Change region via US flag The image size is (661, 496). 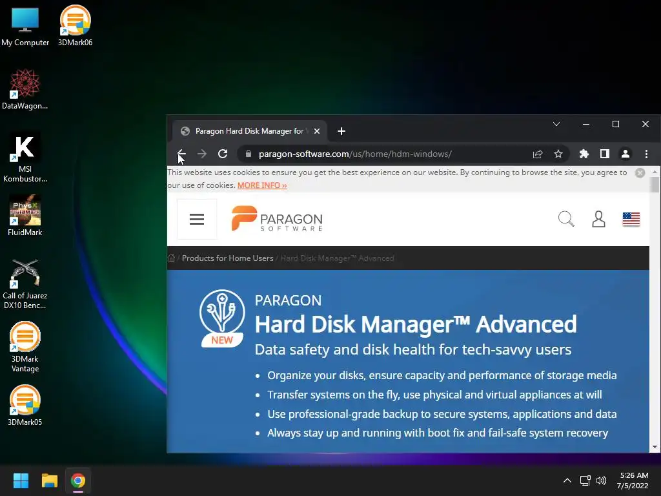[x=631, y=220]
